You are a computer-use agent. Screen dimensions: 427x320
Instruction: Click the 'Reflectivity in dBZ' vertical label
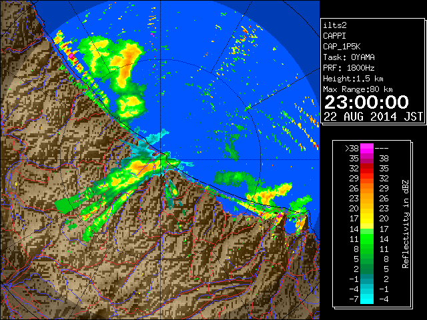click(406, 224)
